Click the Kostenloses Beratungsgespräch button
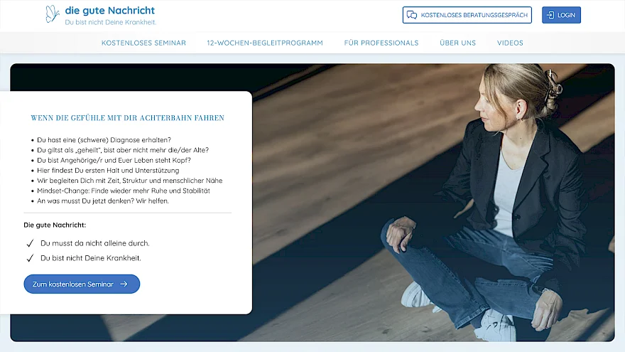Image resolution: width=625 pixels, height=352 pixels. (467, 15)
